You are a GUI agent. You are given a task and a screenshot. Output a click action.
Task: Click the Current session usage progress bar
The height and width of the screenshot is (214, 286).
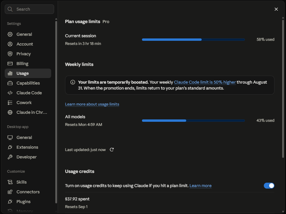[x=193, y=40]
